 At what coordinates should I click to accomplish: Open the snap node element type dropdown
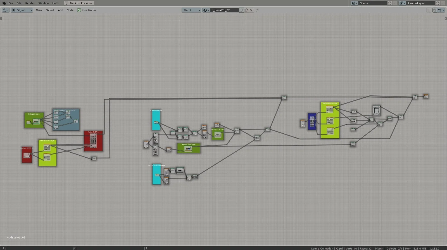point(441,10)
